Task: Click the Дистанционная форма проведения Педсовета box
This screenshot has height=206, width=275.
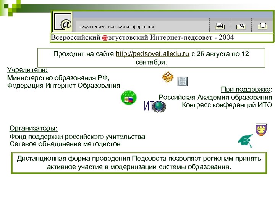Action: pos(139,163)
